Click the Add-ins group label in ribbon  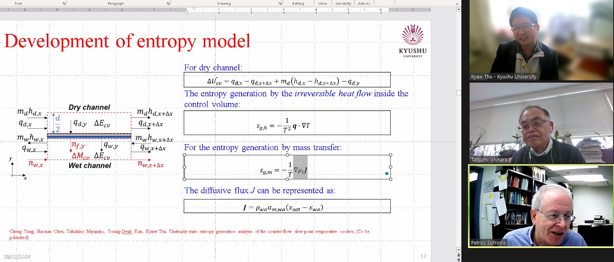(x=364, y=4)
